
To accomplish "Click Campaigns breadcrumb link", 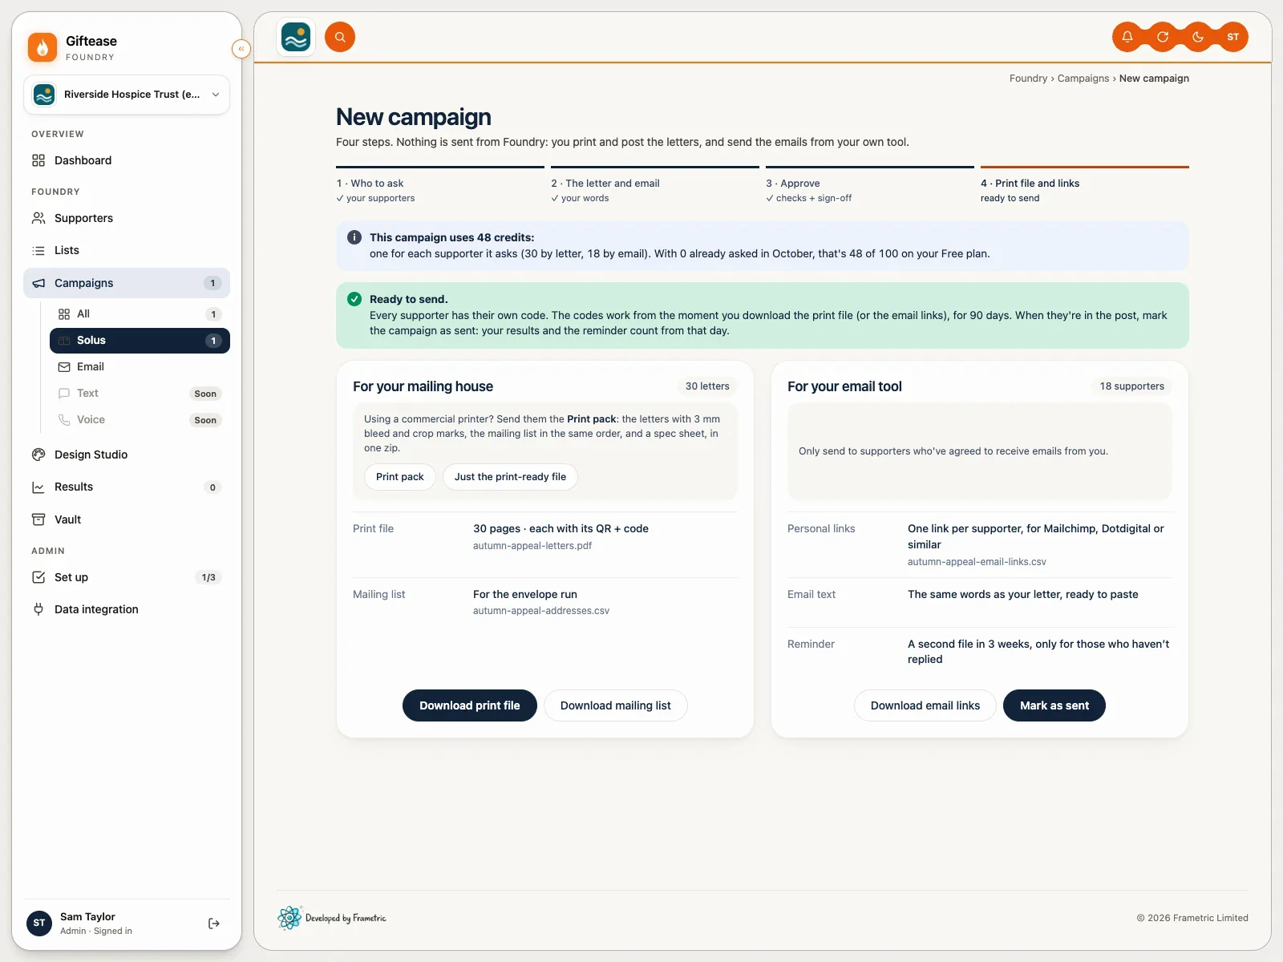I will pos(1083,79).
